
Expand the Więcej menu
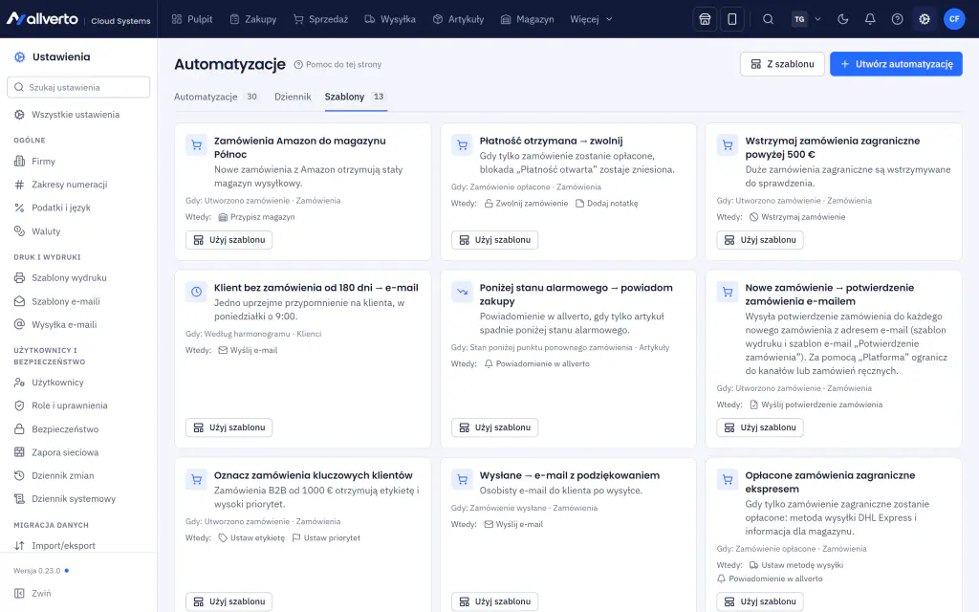point(591,19)
